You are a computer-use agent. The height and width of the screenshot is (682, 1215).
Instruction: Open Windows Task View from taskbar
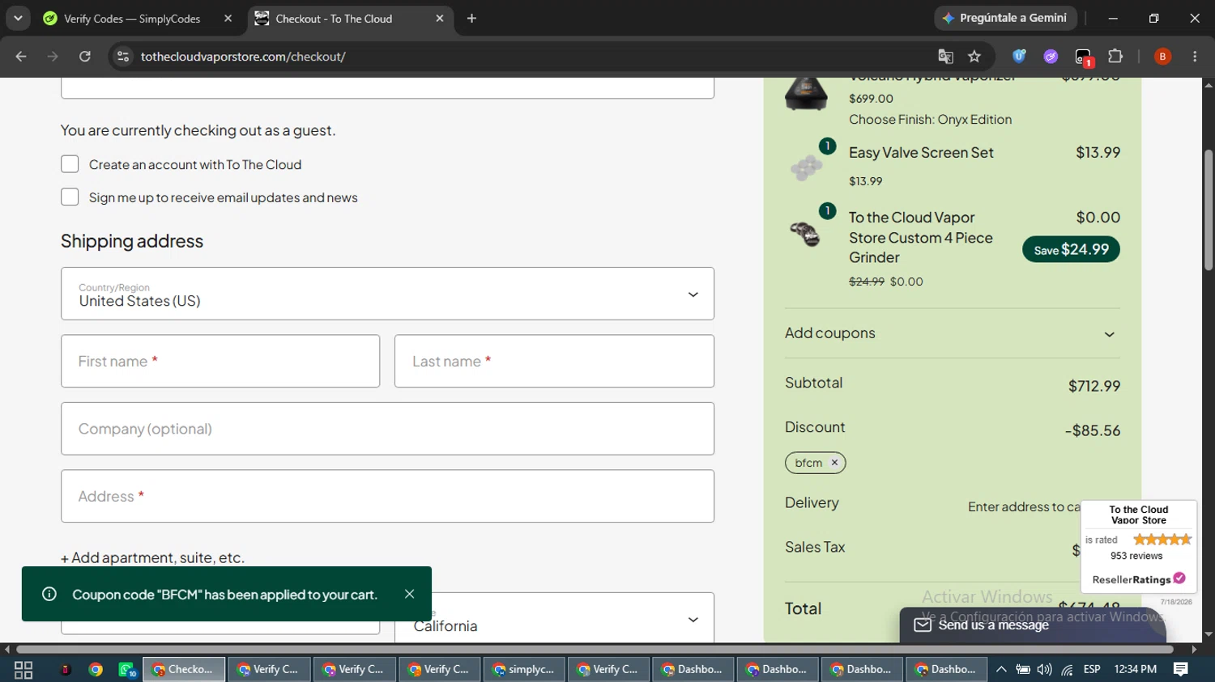(23, 670)
